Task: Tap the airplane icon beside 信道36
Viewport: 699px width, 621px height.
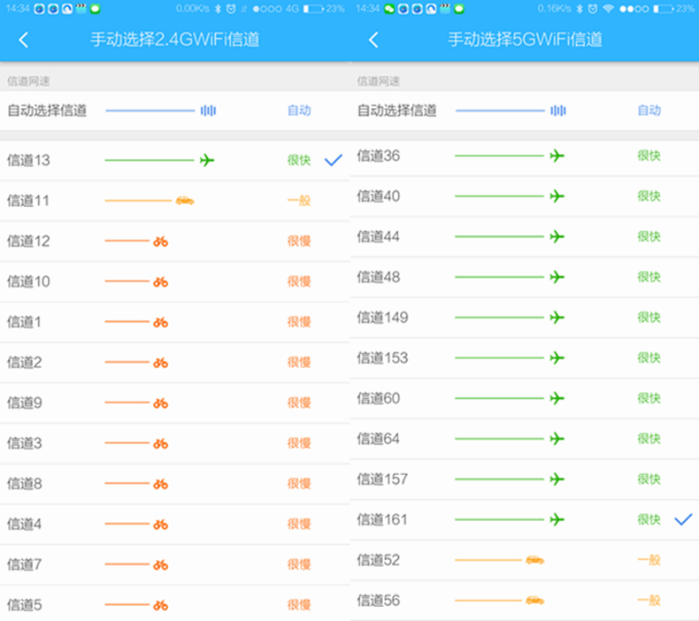Action: [557, 156]
